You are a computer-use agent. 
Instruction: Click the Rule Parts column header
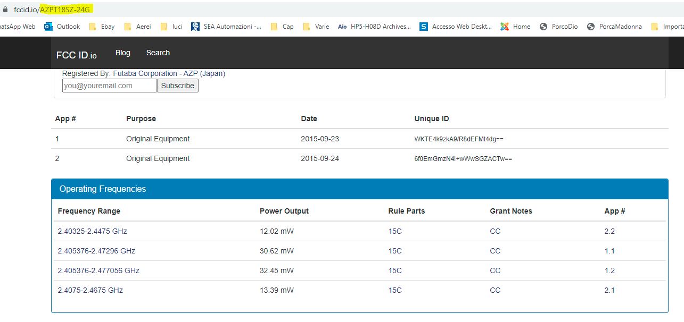tap(407, 211)
